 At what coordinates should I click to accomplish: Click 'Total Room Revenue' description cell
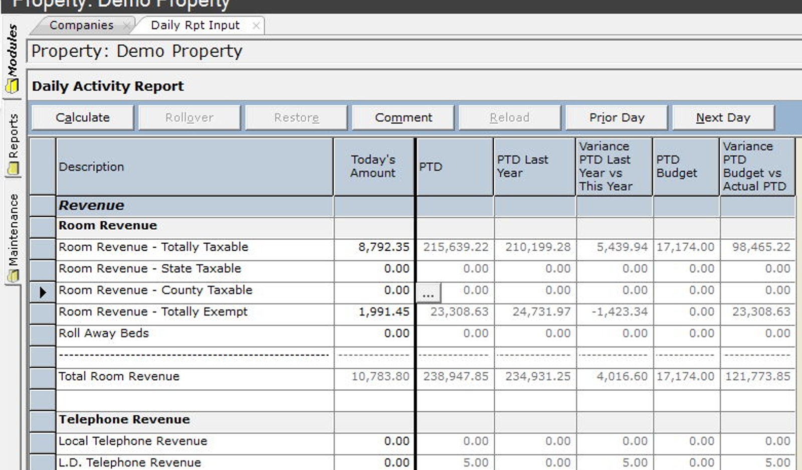click(x=194, y=379)
